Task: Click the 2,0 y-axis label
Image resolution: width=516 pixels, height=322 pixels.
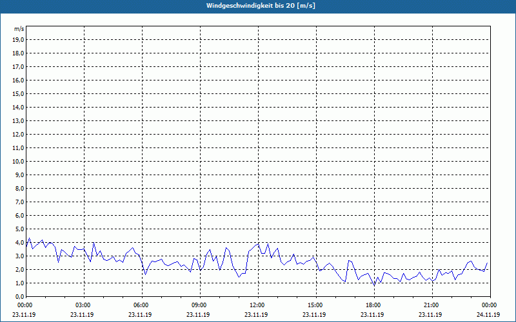Action: click(x=19, y=269)
